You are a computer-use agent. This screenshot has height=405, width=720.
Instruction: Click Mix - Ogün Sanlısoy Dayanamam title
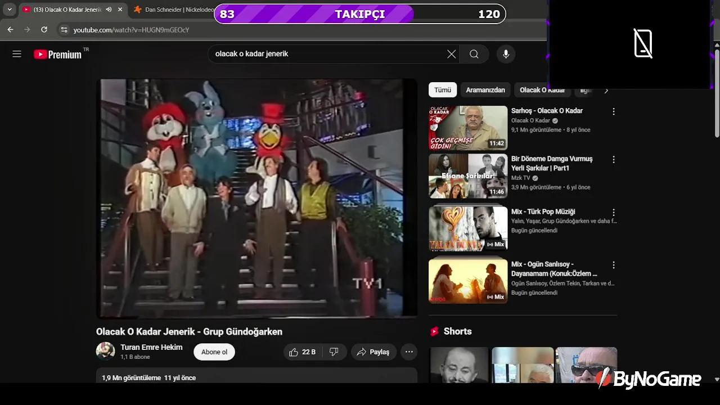554,269
